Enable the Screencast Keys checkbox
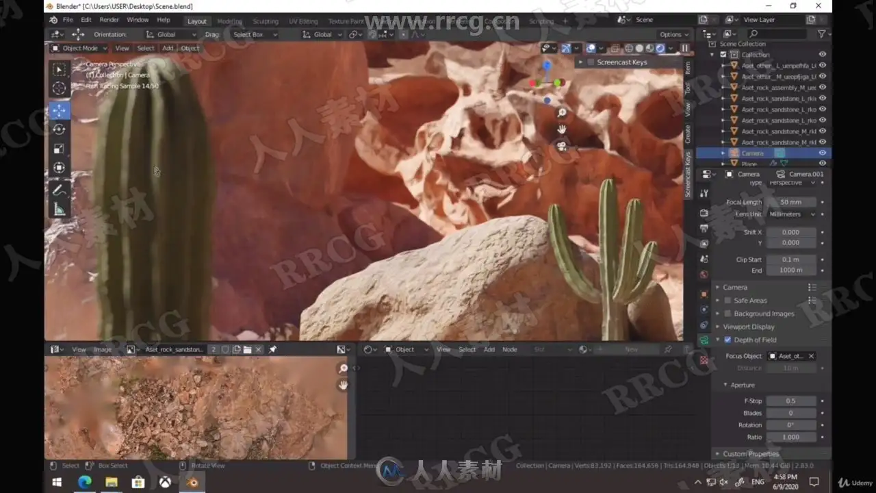876x493 pixels. pos(591,62)
